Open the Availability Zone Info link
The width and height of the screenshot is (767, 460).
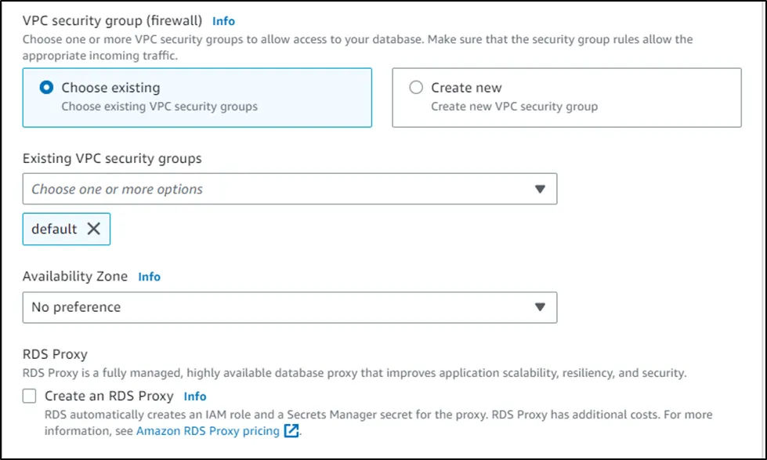point(149,277)
